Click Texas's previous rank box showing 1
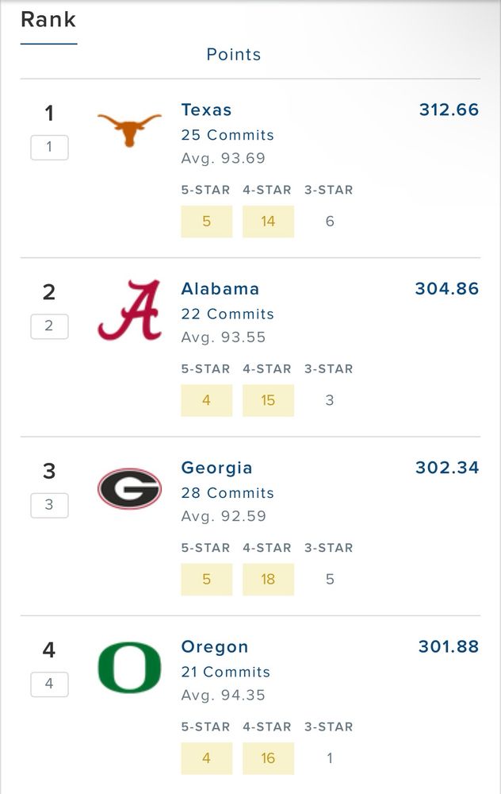501x794 pixels. (49, 147)
